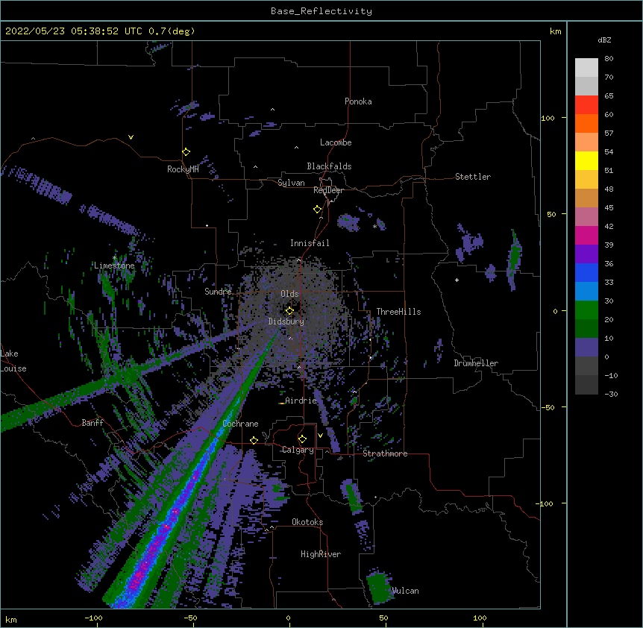Screen dimensions: 643x628
Task: Click the Stettler town label
Action: point(473,177)
